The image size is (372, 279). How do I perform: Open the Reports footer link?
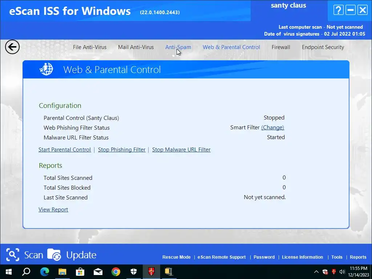point(358,257)
